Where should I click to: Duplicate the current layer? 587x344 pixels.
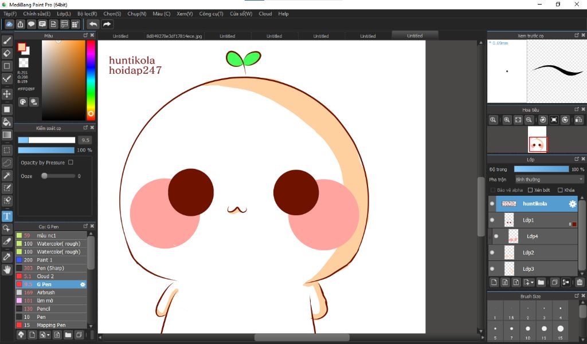pyautogui.click(x=554, y=282)
